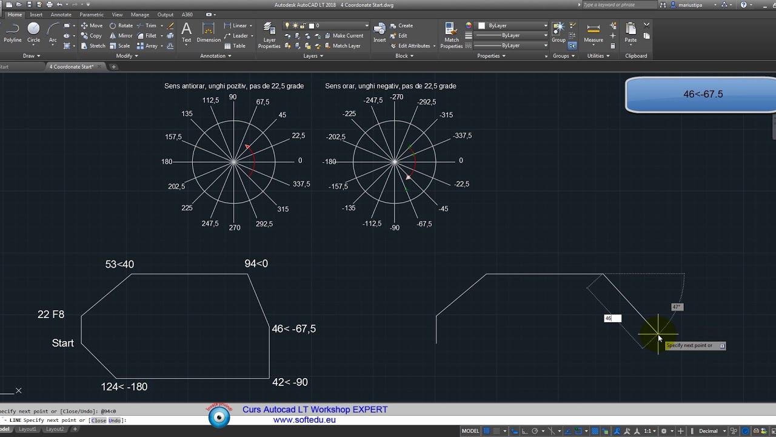Open a new drawing tab with plus
Viewport: 776px width, 437px height.
pyautogui.click(x=113, y=67)
